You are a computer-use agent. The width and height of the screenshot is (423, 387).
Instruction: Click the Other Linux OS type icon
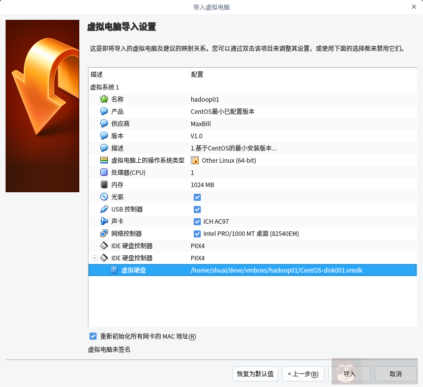click(196, 160)
